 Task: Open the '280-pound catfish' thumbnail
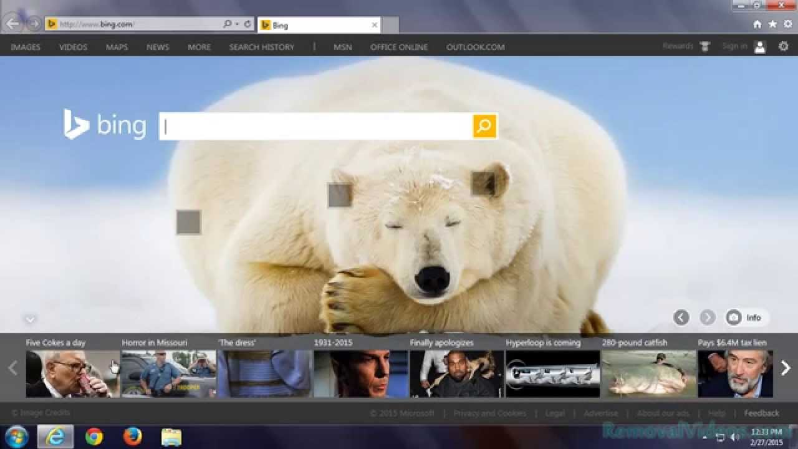tap(648, 374)
